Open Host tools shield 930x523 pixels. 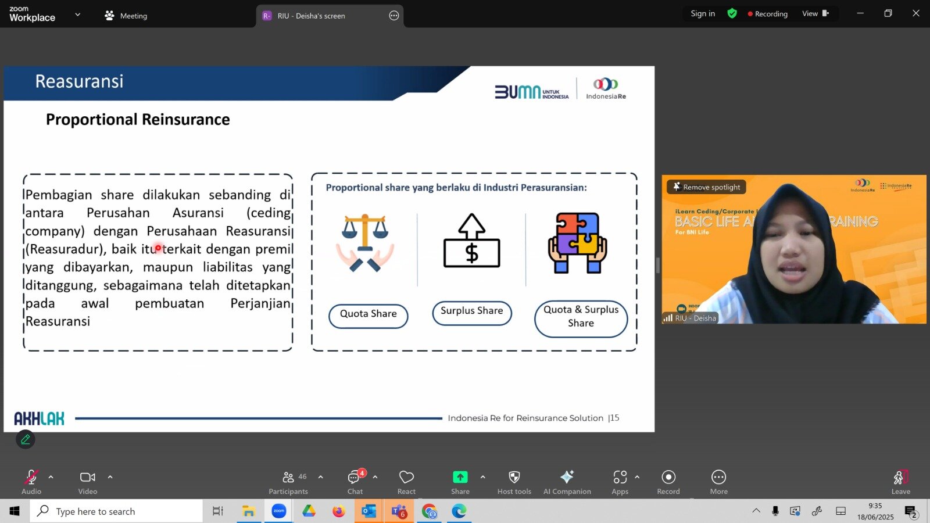(x=514, y=482)
